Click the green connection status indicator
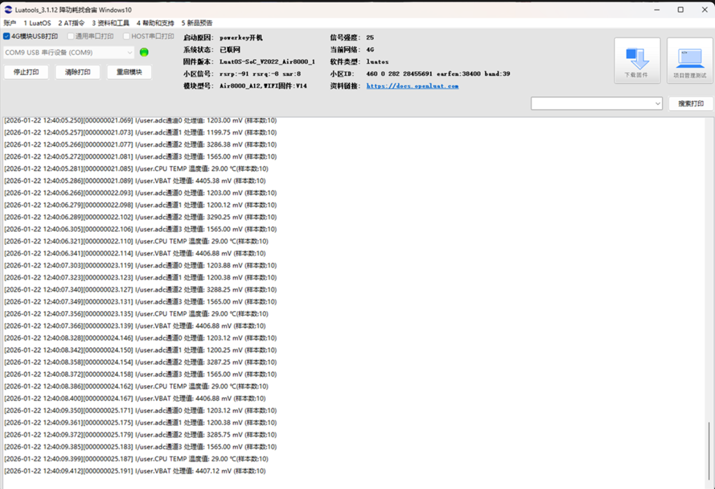The width and height of the screenshot is (715, 489). [144, 52]
